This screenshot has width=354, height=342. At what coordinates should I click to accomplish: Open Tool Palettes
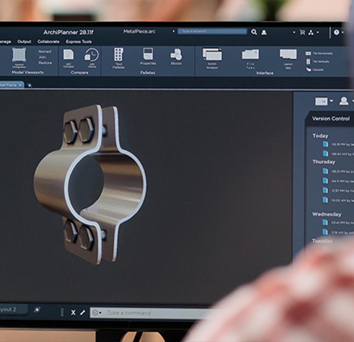[x=119, y=57]
